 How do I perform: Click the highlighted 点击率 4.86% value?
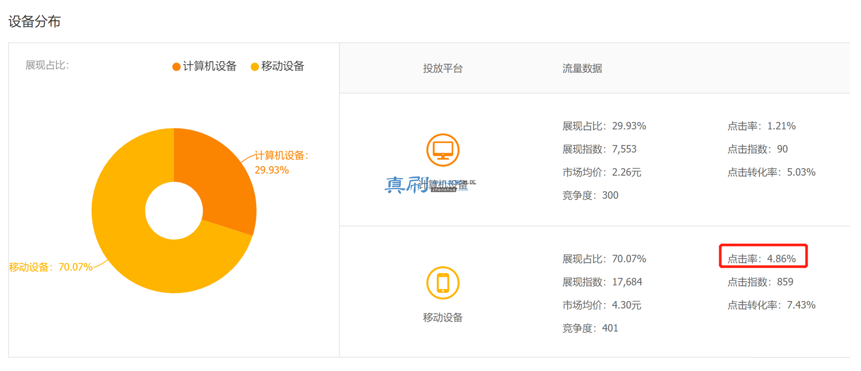tap(762, 259)
